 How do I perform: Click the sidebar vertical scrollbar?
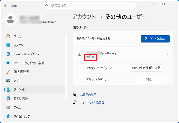pyautogui.click(x=66, y=67)
